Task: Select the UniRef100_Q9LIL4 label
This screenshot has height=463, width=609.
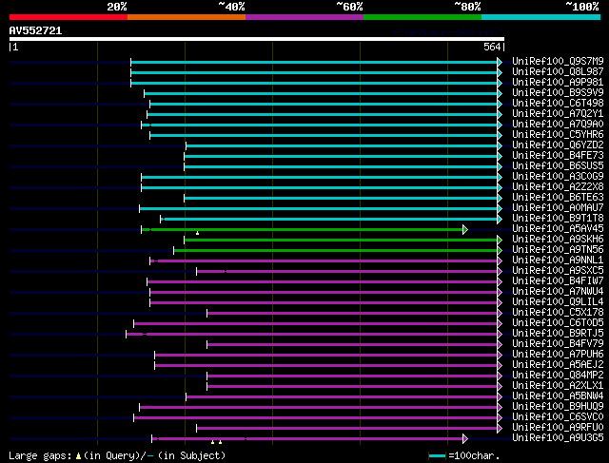Action: pyautogui.click(x=558, y=302)
